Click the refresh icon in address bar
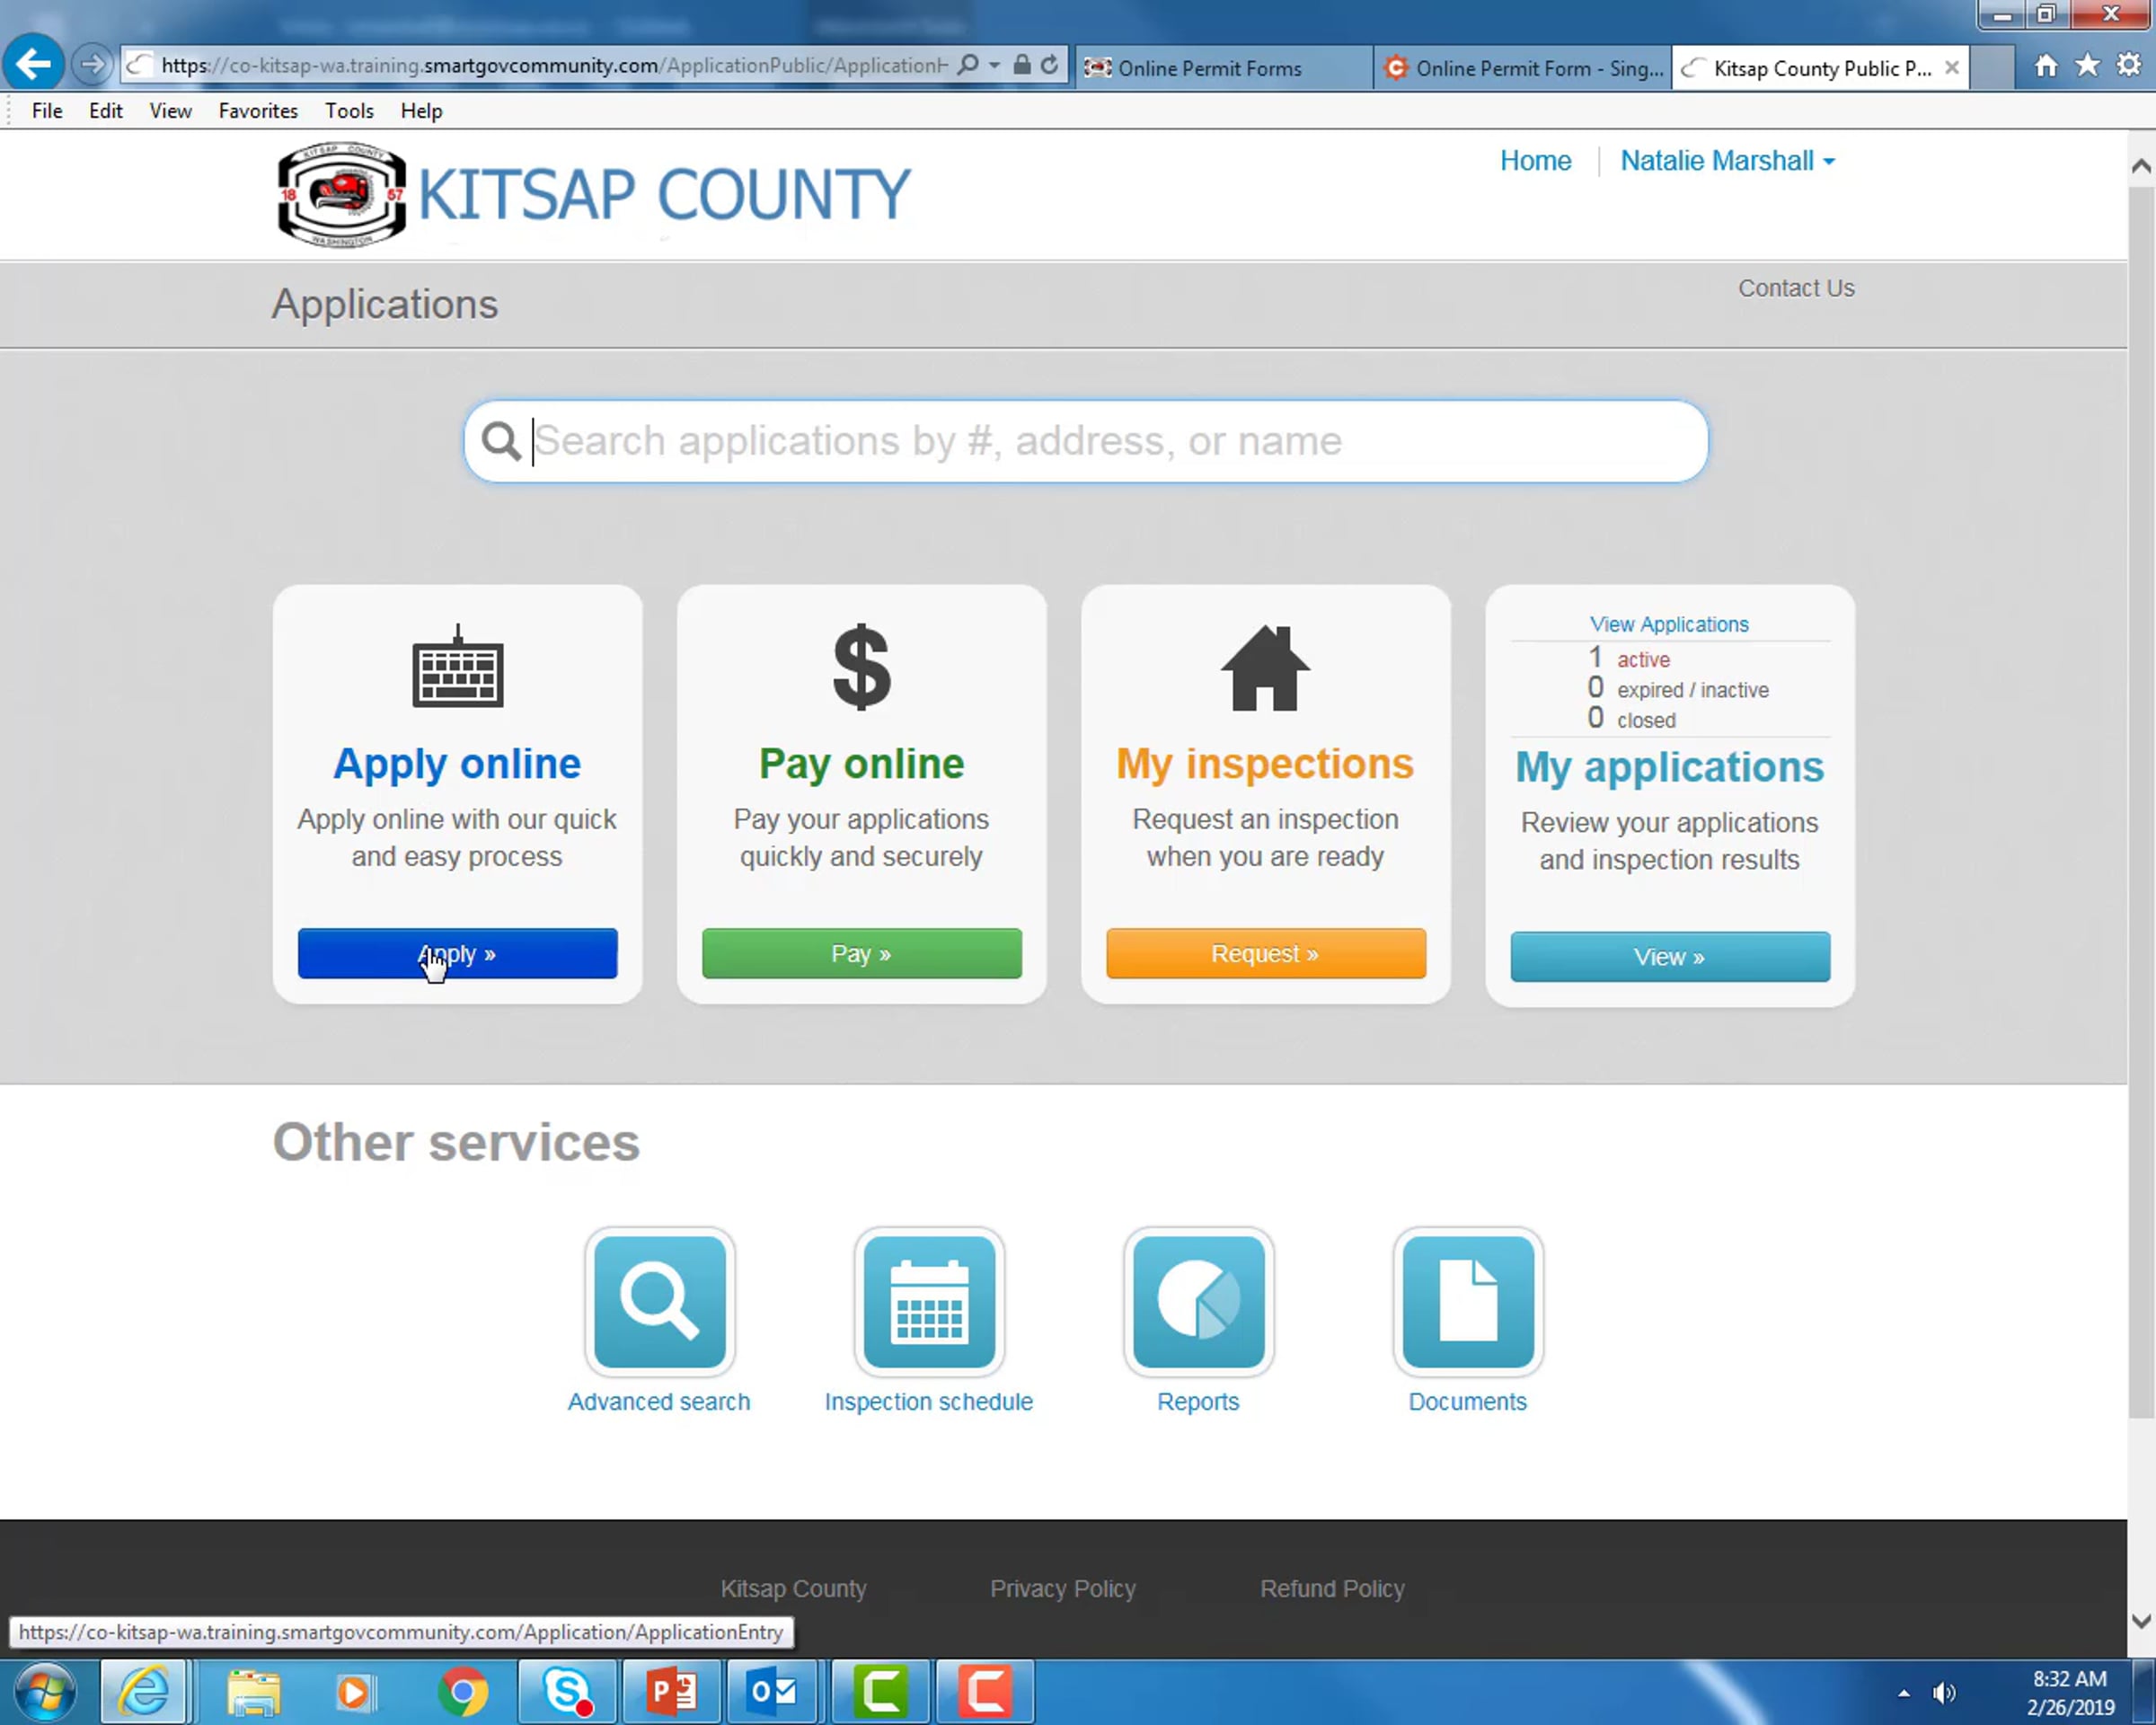2156x1725 pixels. point(1049,65)
